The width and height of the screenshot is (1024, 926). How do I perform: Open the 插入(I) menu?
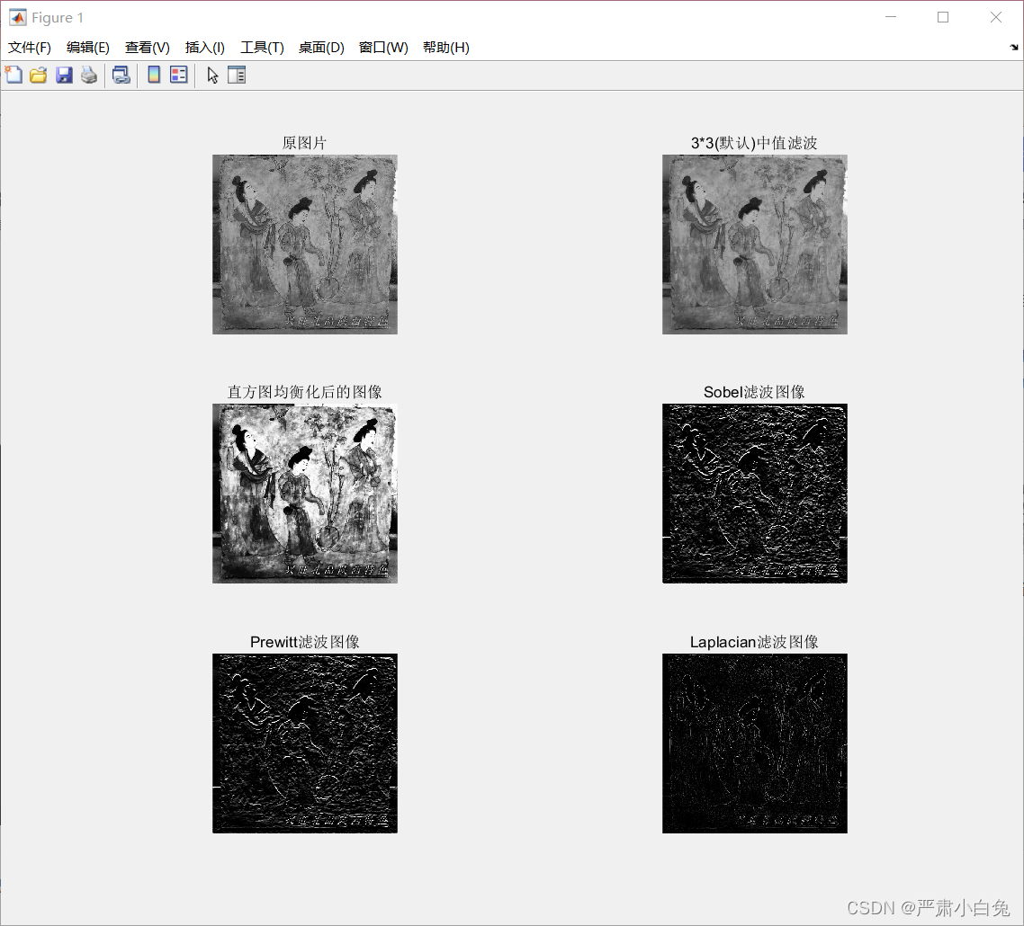click(x=204, y=48)
